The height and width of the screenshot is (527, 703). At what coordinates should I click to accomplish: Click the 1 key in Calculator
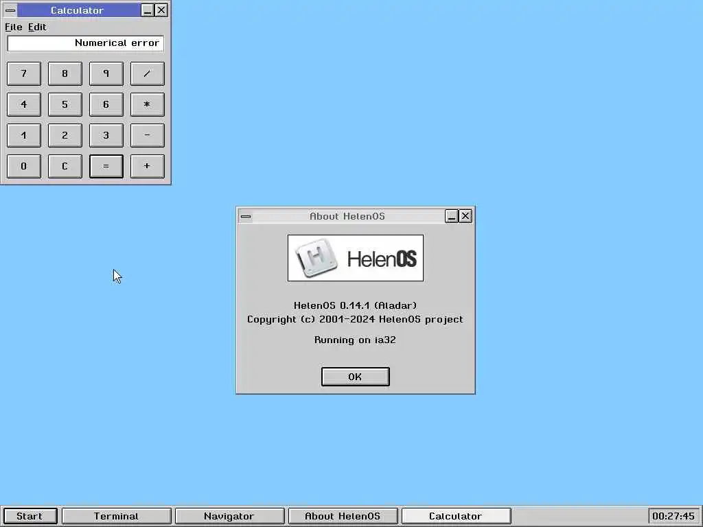click(x=24, y=135)
